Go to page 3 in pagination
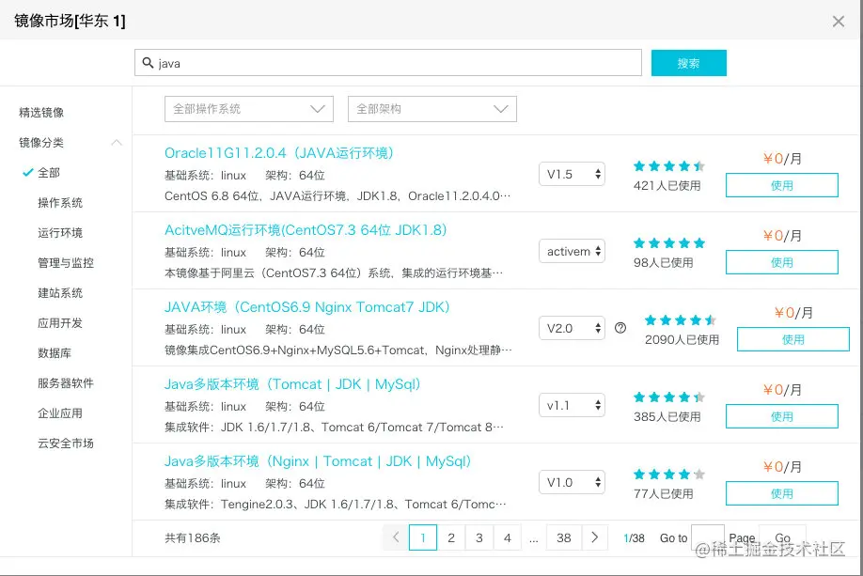 pos(479,537)
